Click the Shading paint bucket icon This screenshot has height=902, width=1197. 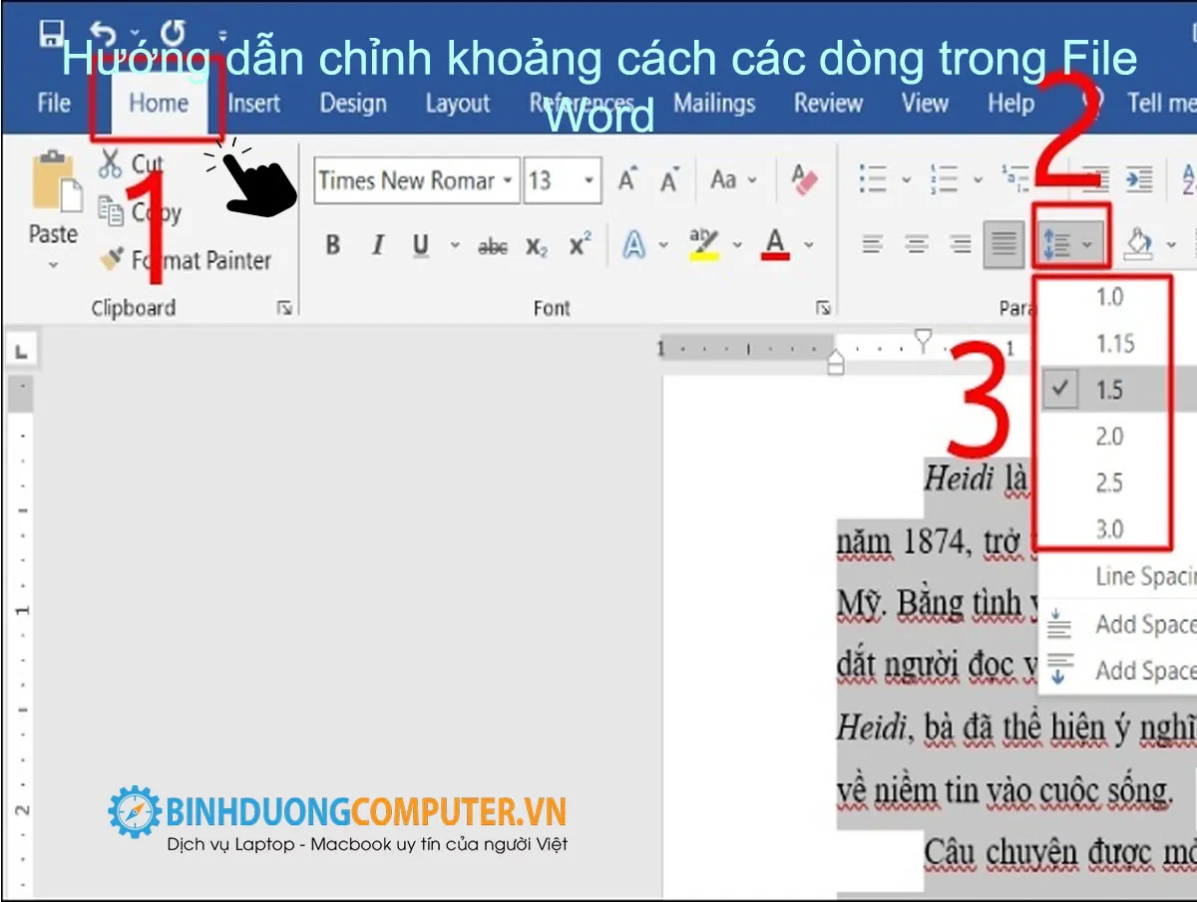[1140, 242]
